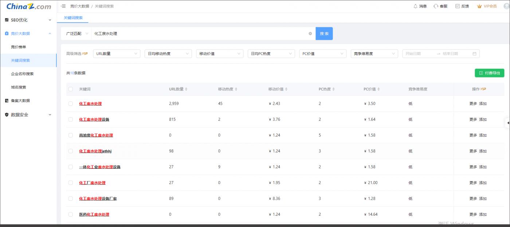Click the VIP会员 crown icon
The image size is (510, 227).
479,6
